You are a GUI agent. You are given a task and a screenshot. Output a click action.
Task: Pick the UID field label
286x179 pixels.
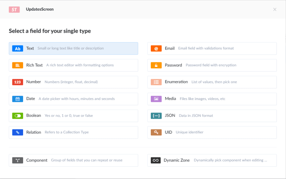(169, 132)
